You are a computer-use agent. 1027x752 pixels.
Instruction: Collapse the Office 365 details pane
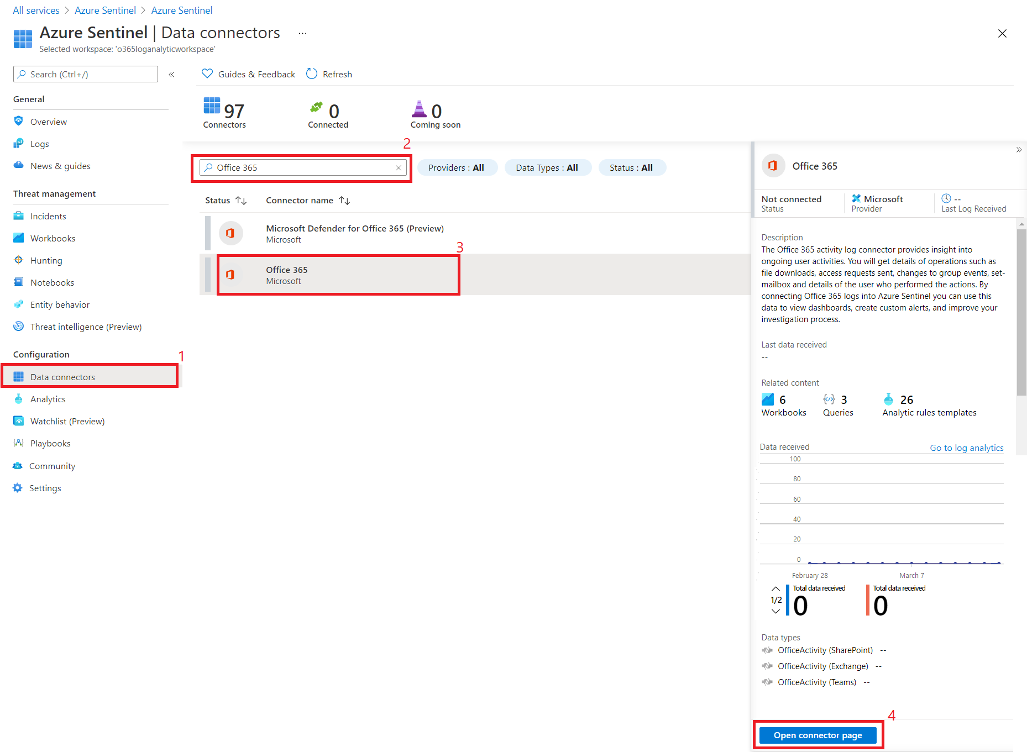click(x=1018, y=150)
